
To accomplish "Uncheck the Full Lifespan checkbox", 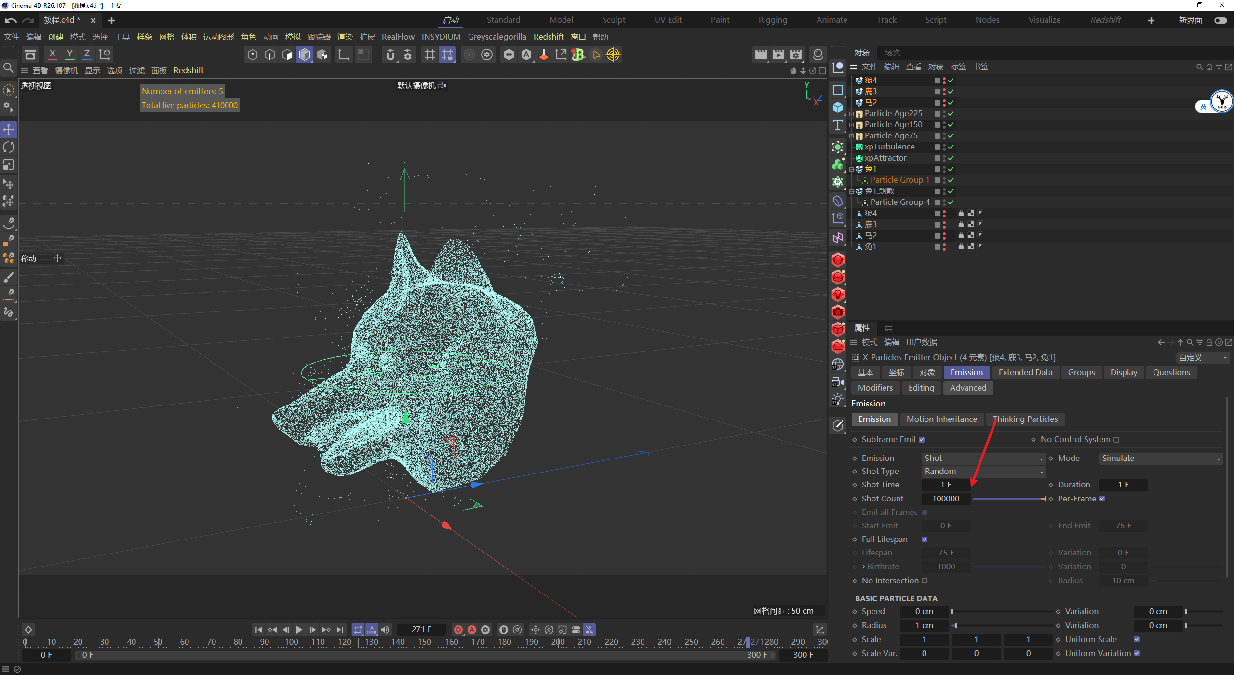I will (925, 540).
